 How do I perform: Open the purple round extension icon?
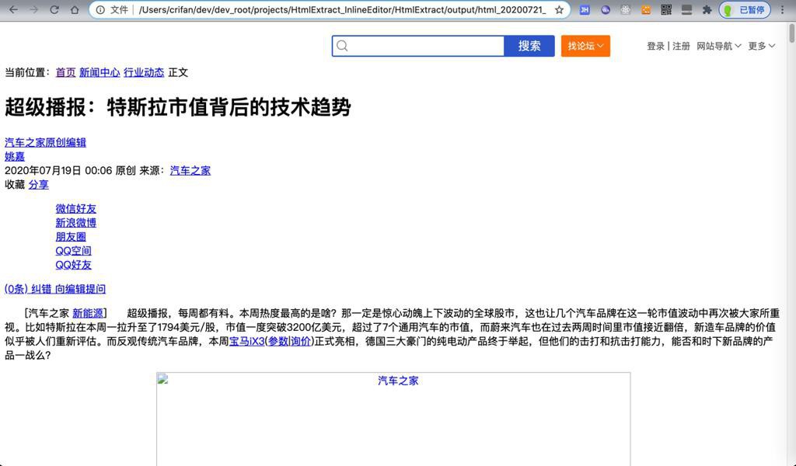coord(605,9)
